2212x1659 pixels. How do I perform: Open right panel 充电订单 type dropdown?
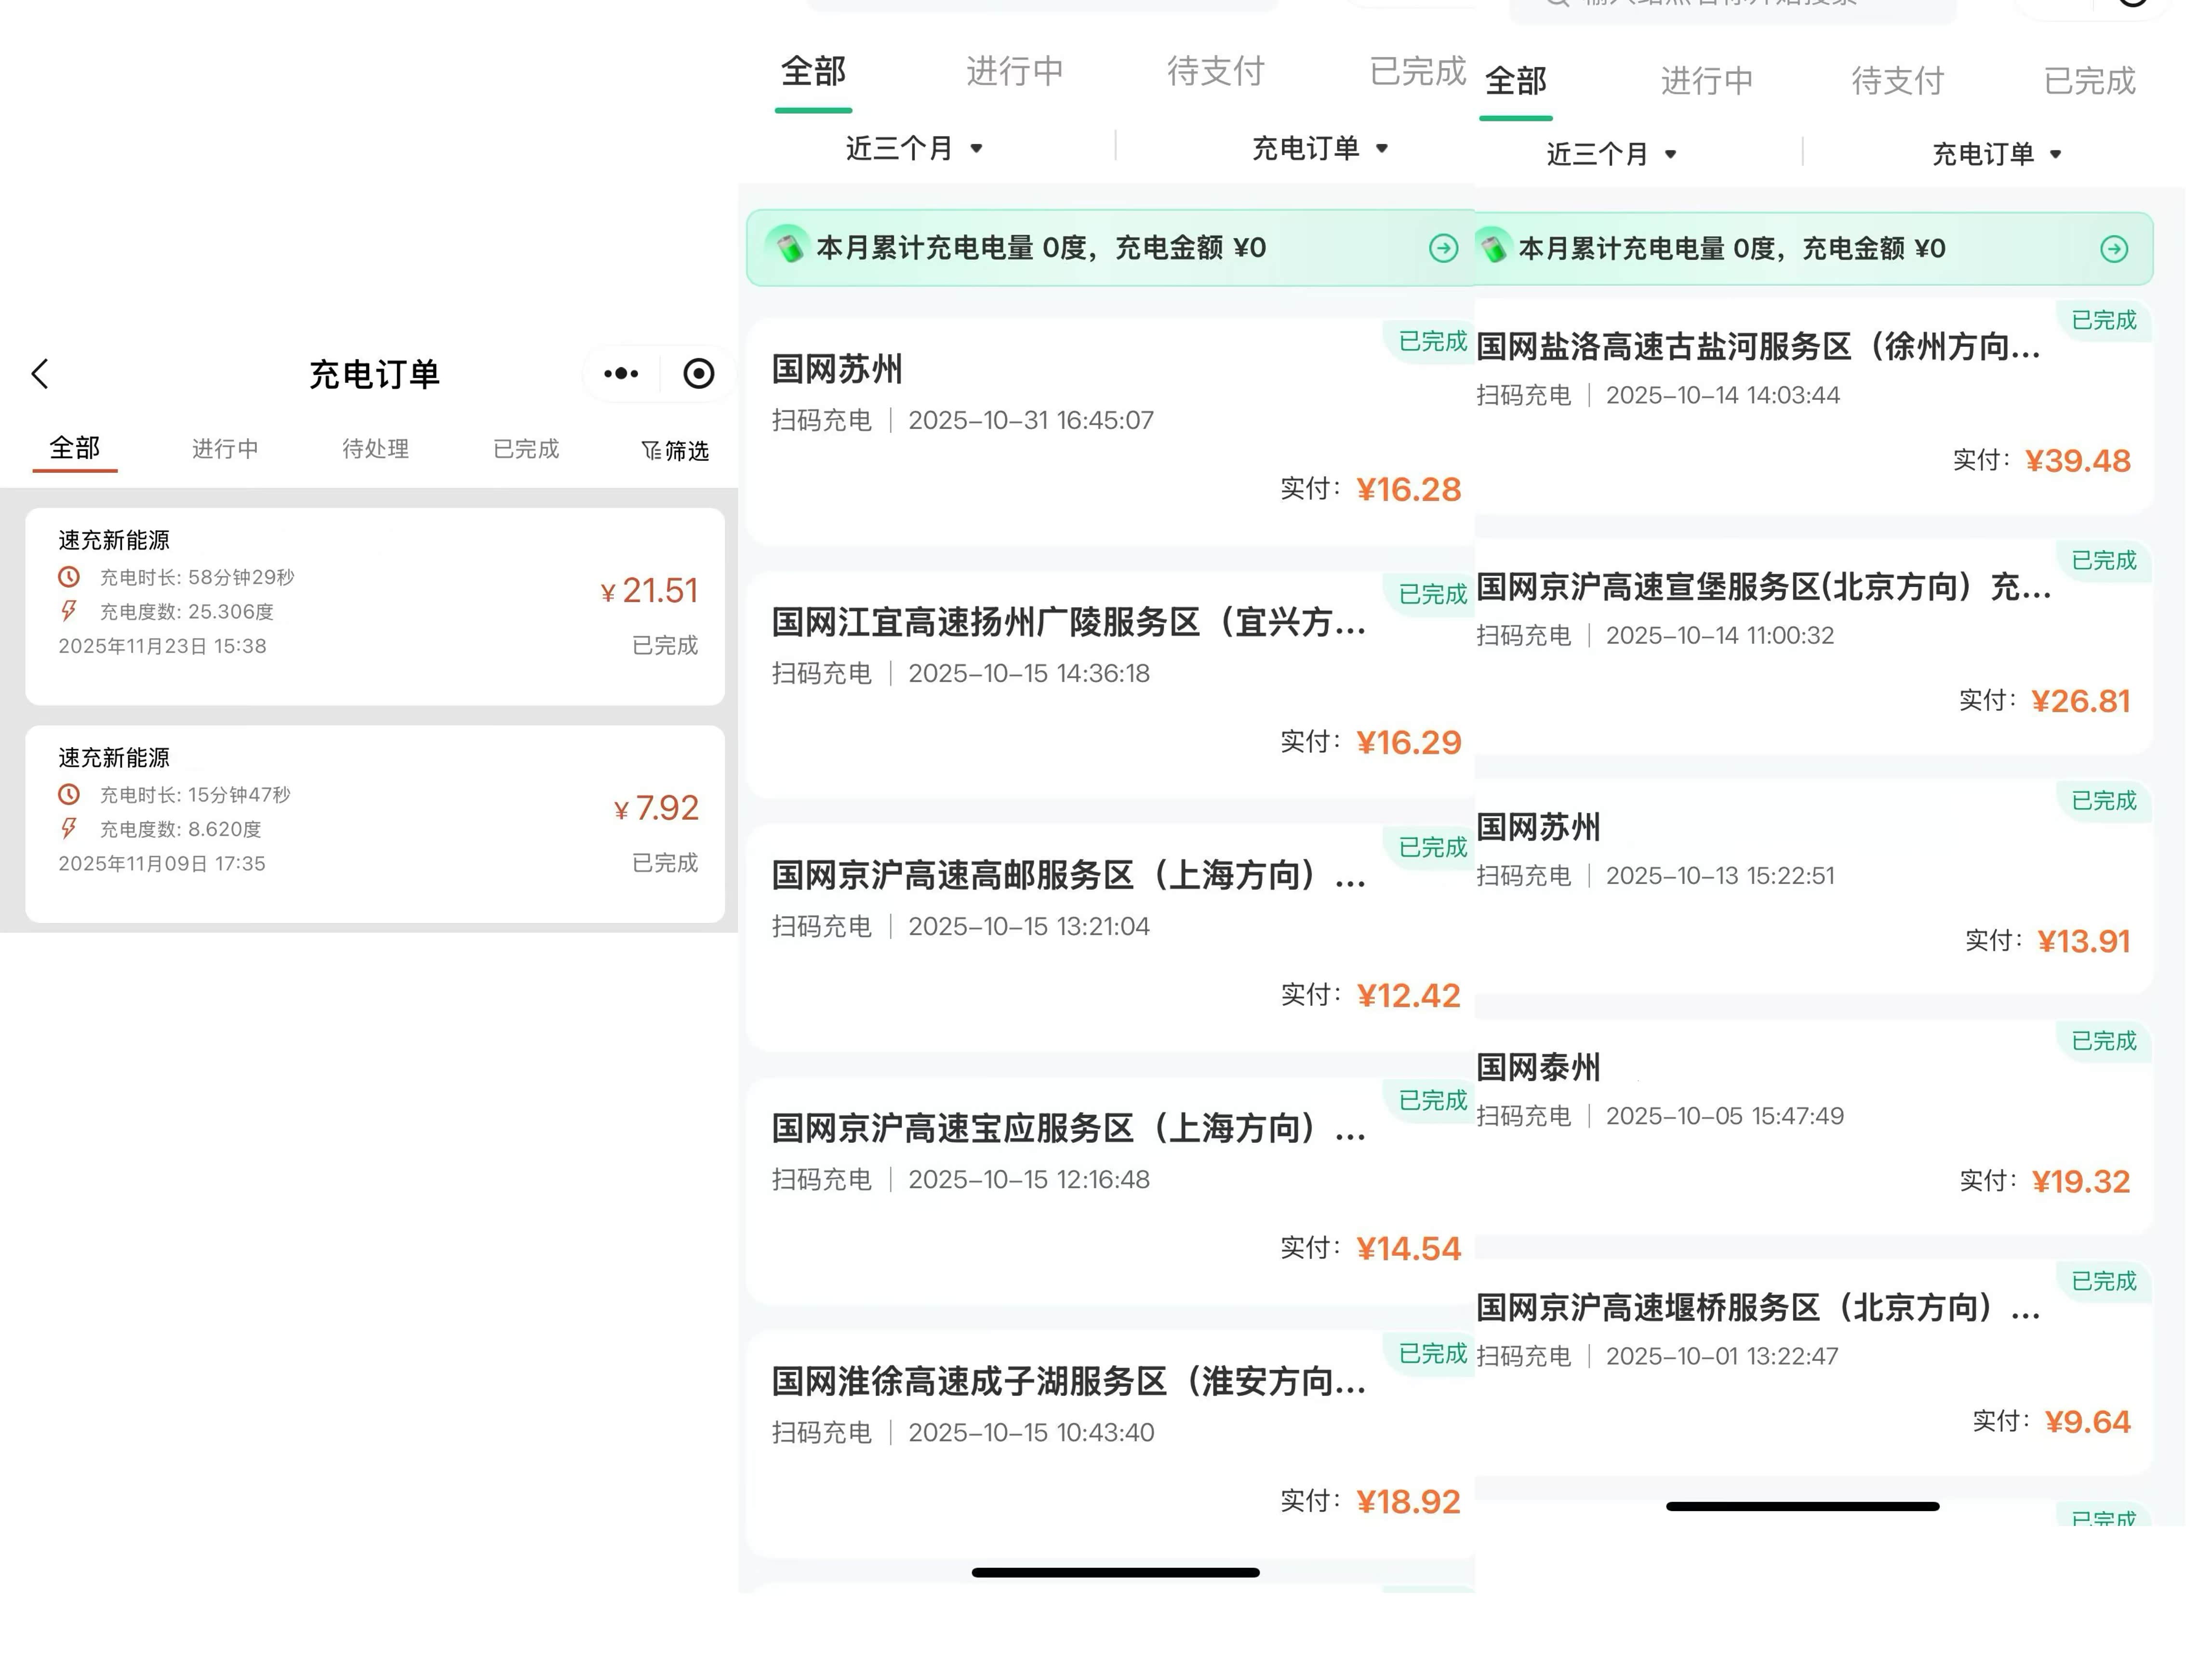point(1996,154)
